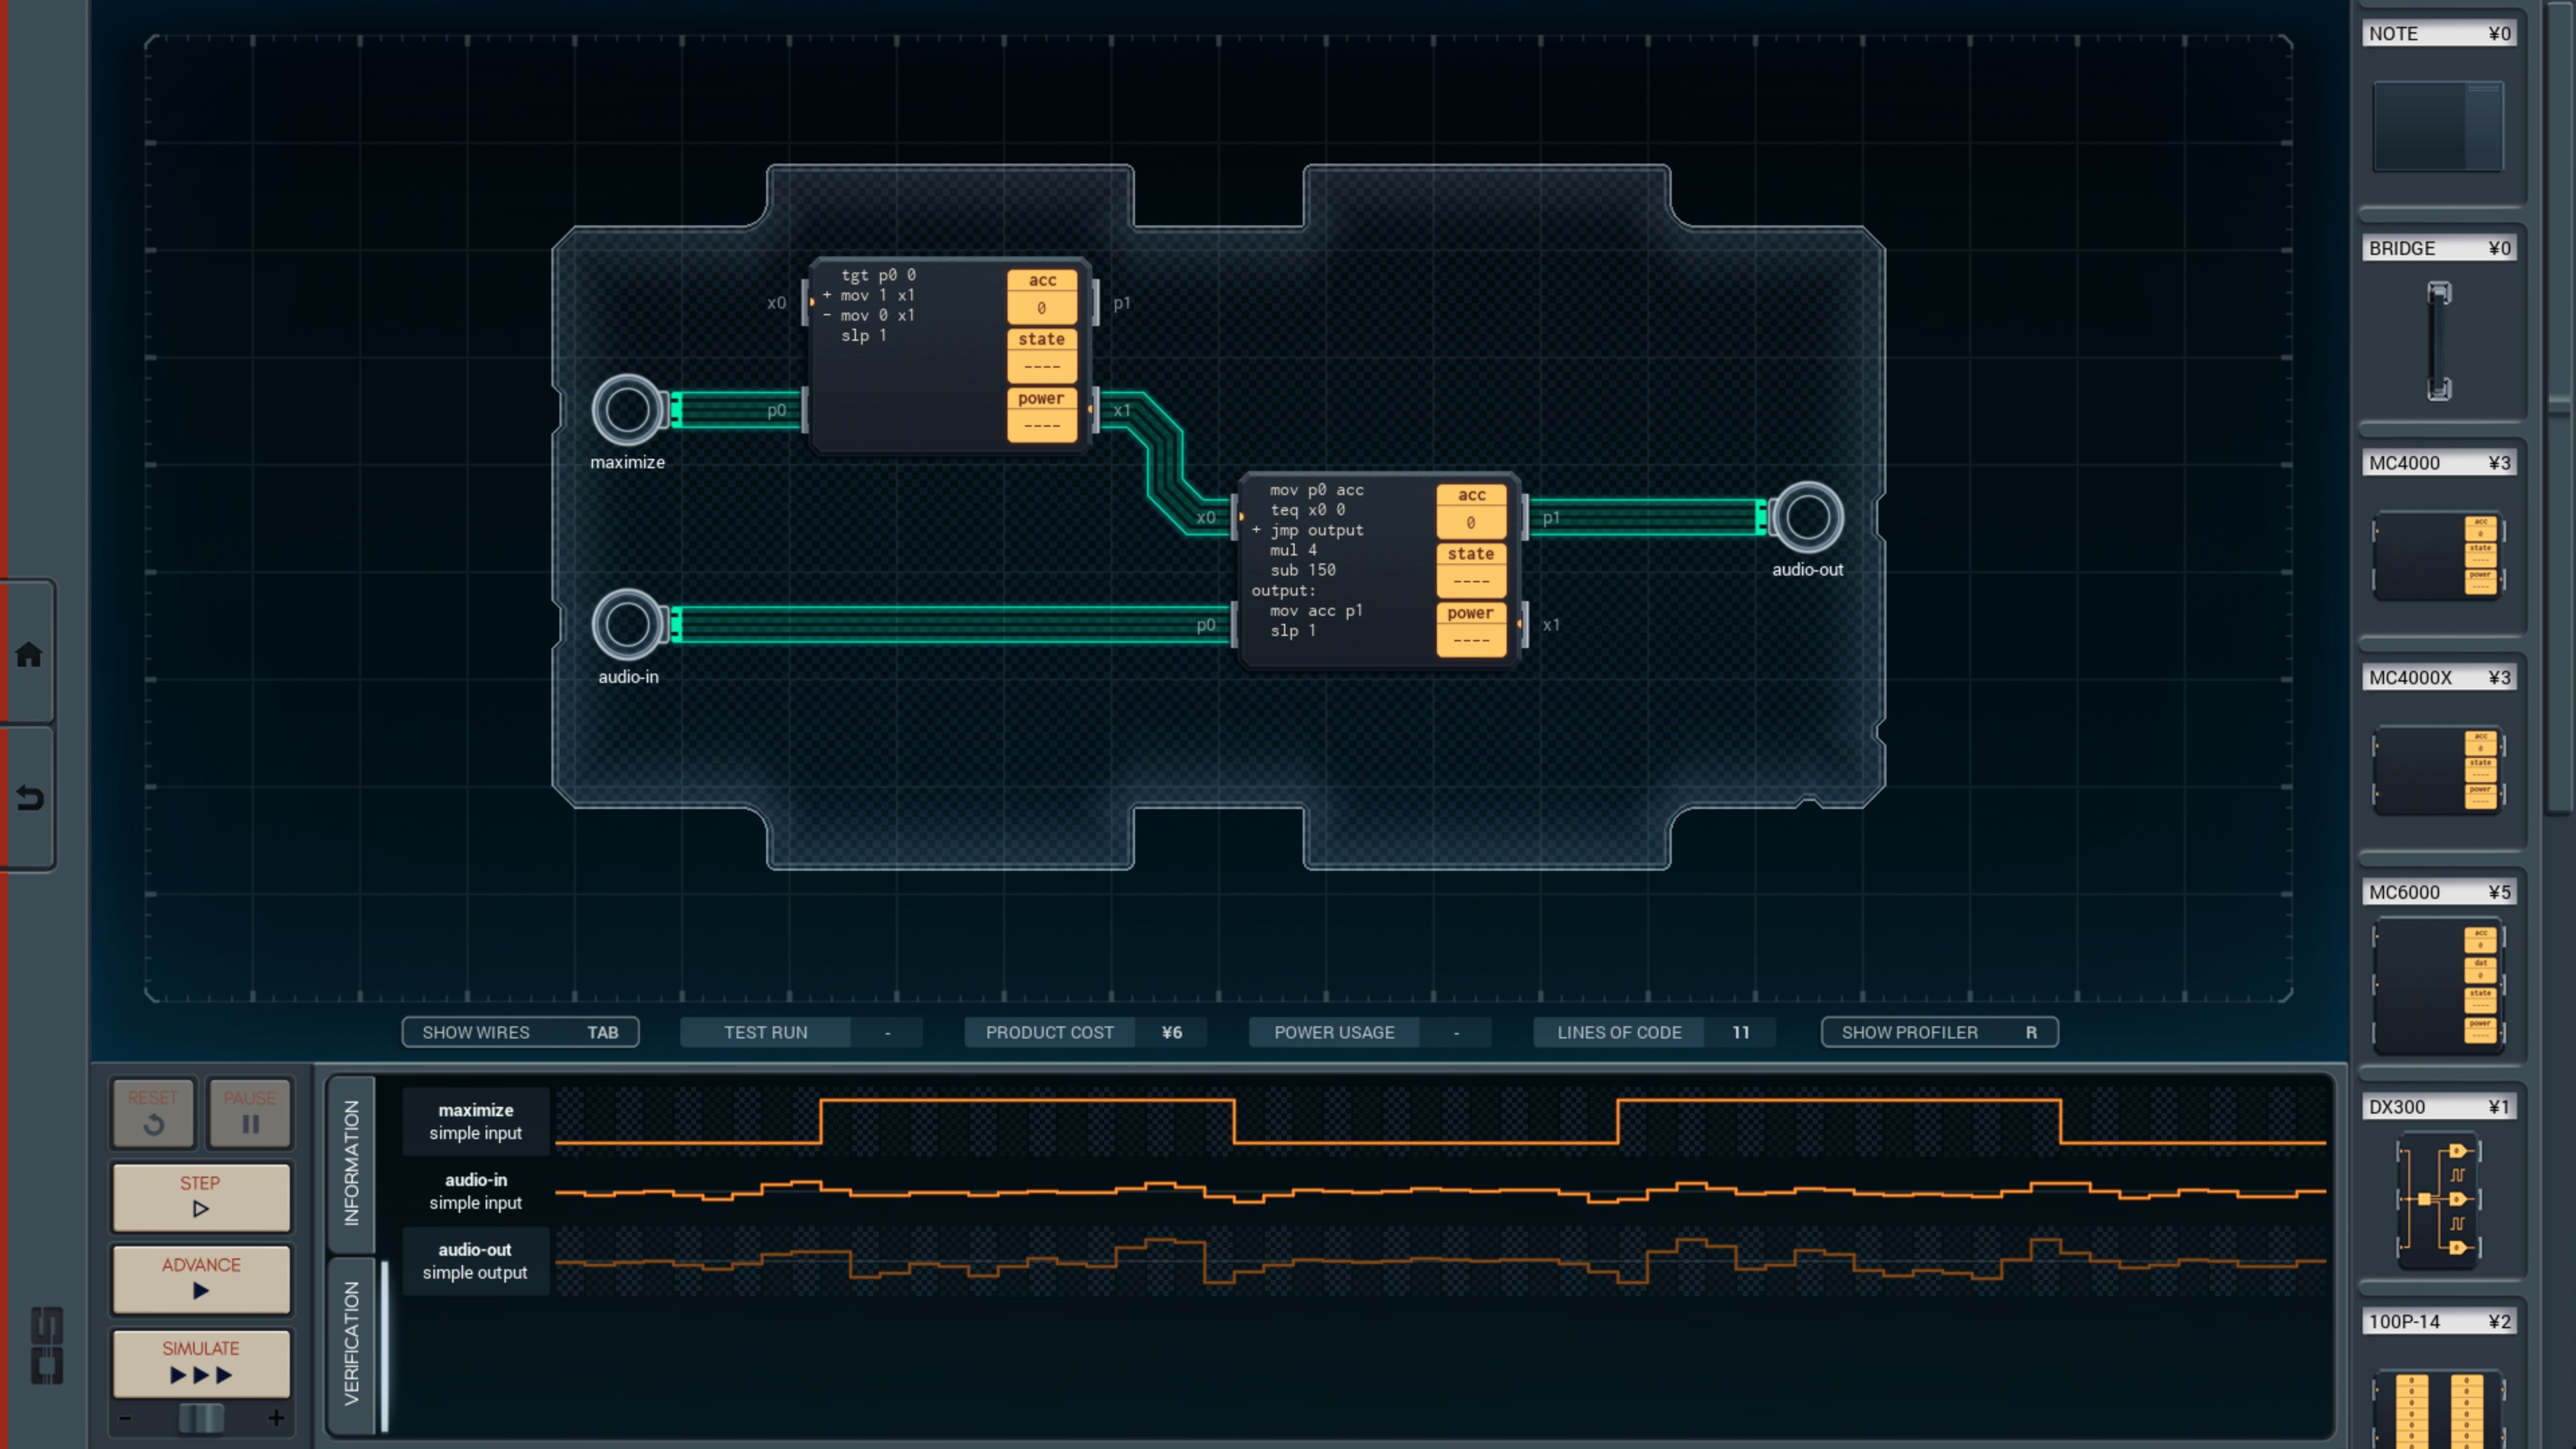2576x1449 pixels.
Task: Open the INFORMATION tab
Action: pyautogui.click(x=351, y=1163)
